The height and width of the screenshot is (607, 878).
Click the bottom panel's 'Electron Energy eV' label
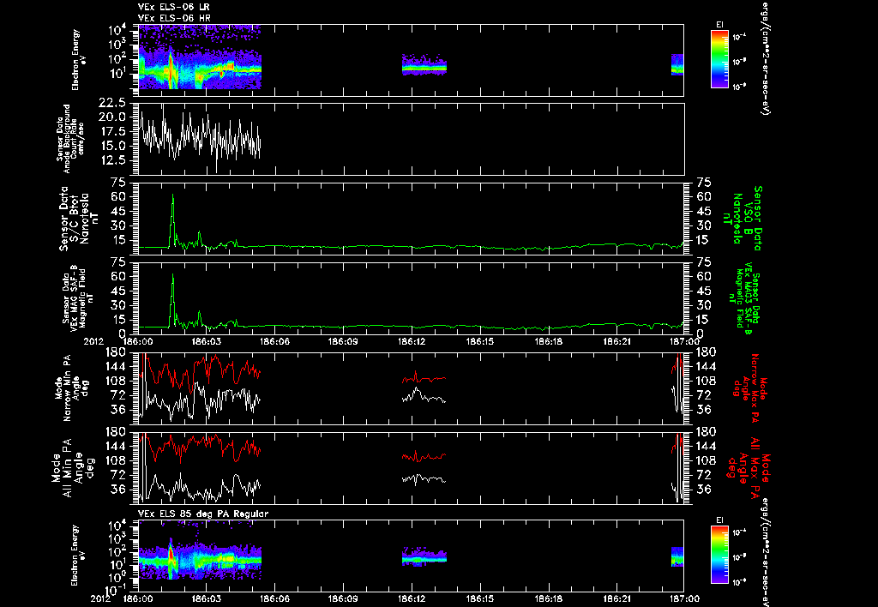pos(79,556)
